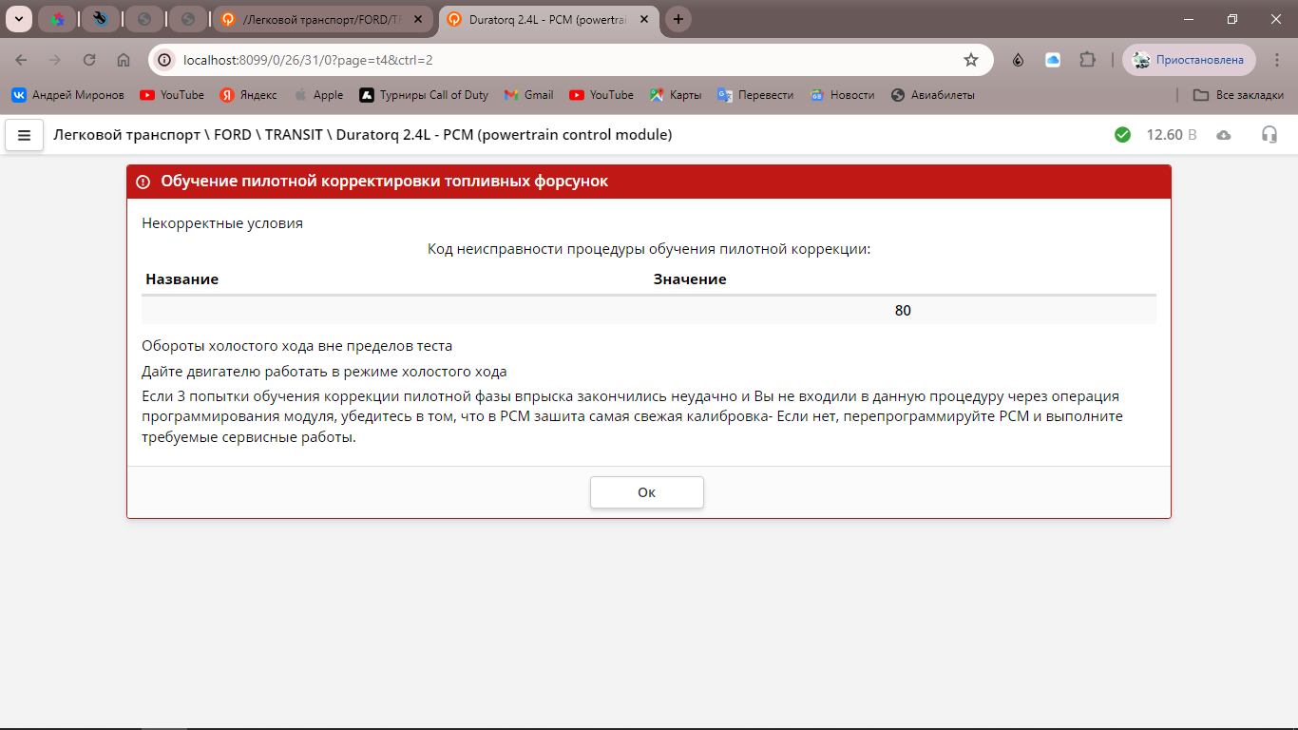Bookmark this page with star icon

point(970,60)
